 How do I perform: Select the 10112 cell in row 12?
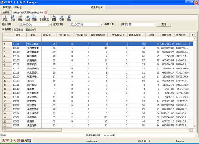[19, 89]
